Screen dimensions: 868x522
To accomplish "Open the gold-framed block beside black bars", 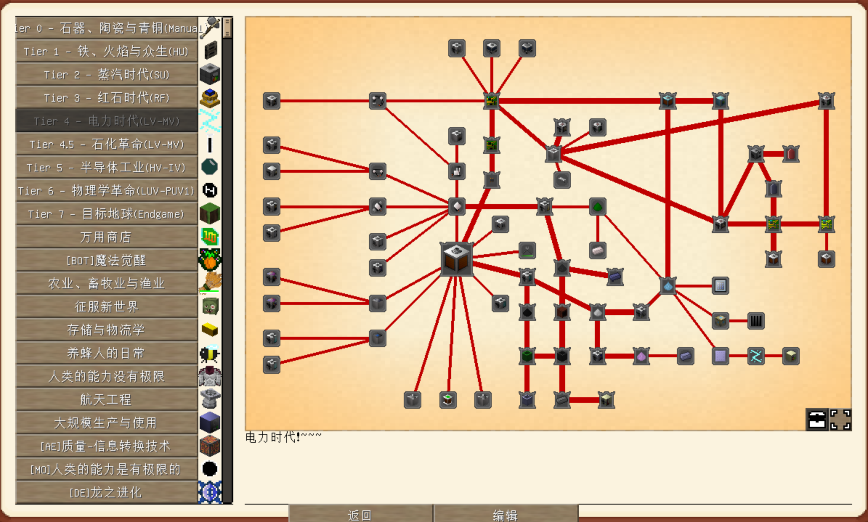I will point(721,321).
